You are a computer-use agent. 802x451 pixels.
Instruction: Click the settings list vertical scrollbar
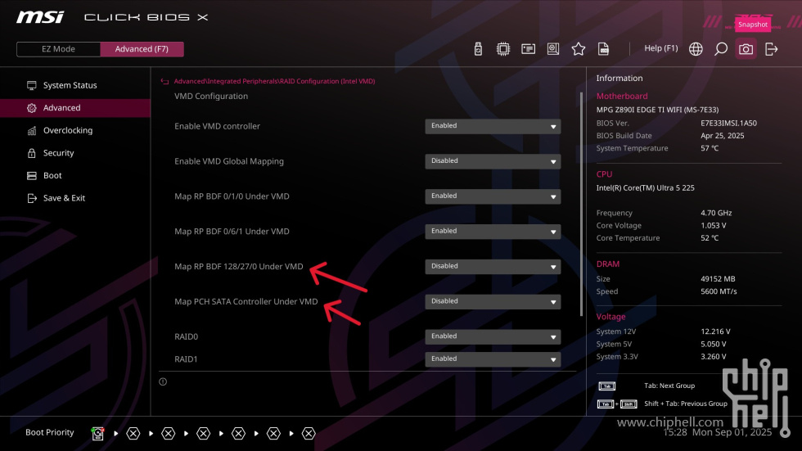pyautogui.click(x=581, y=205)
